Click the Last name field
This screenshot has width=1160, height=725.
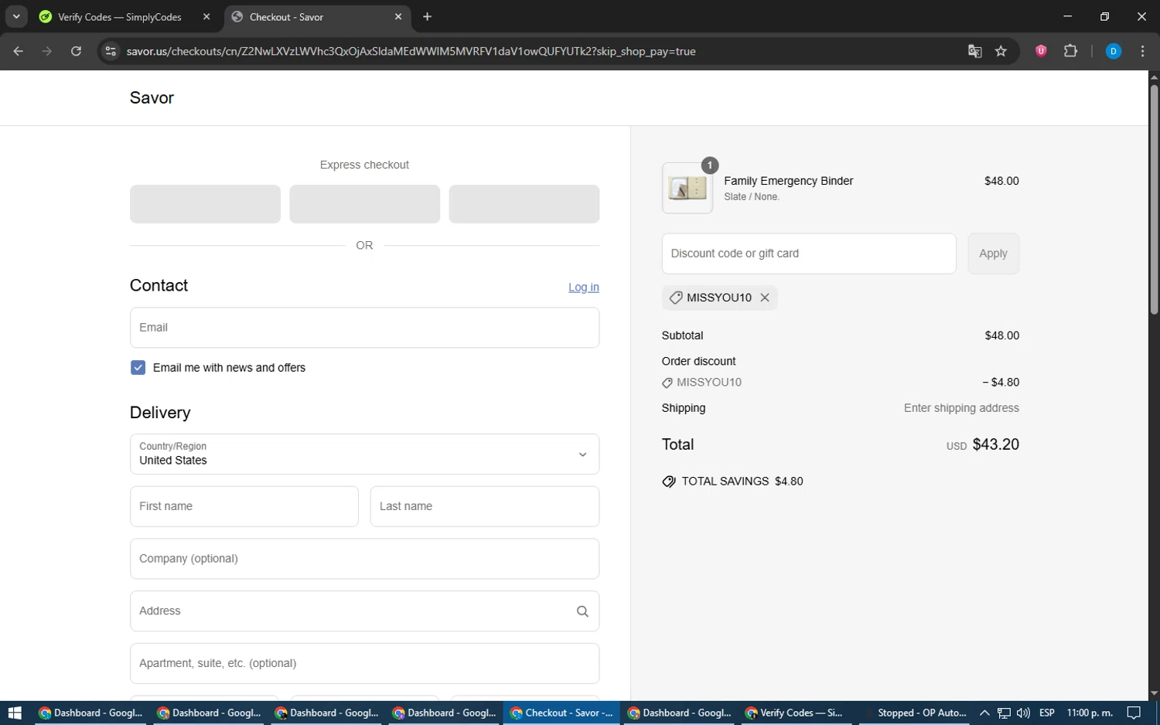[485, 506]
